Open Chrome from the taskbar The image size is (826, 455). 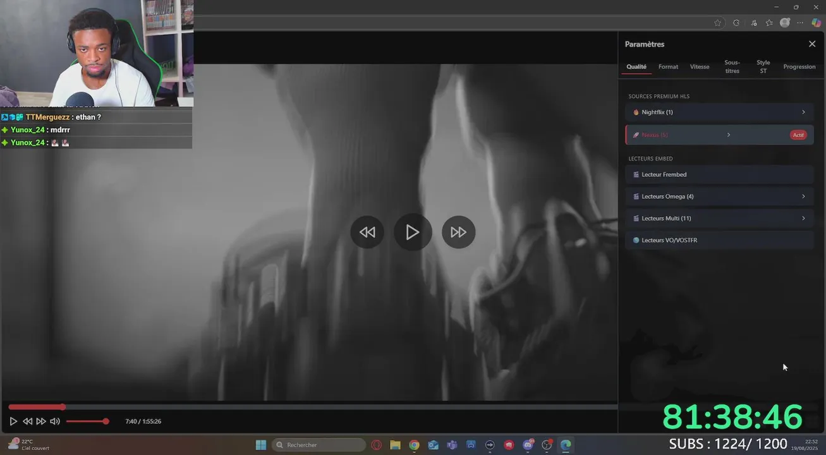point(414,445)
